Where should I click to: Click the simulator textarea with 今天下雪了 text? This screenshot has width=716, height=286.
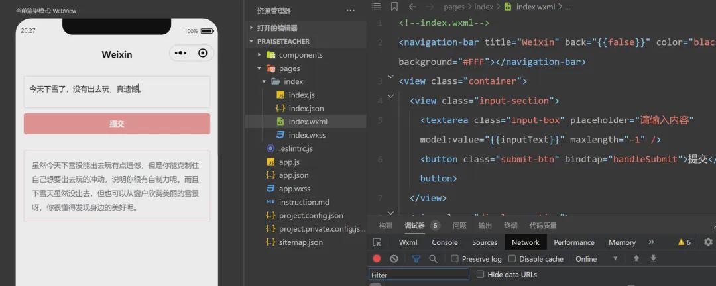tap(117, 91)
